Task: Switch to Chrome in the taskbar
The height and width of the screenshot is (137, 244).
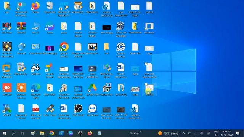Action: 52,133
